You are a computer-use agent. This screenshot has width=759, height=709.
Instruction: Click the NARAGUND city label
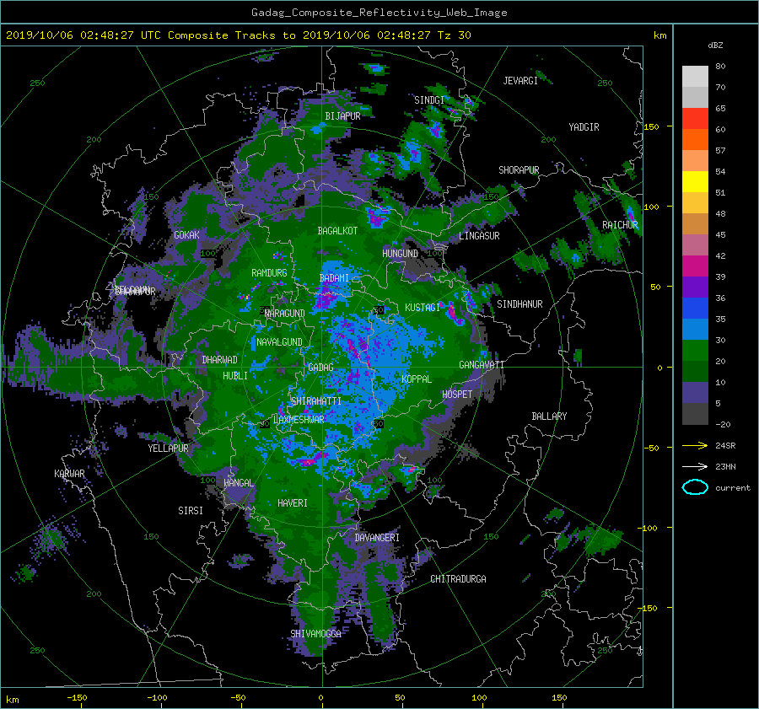[x=285, y=314]
